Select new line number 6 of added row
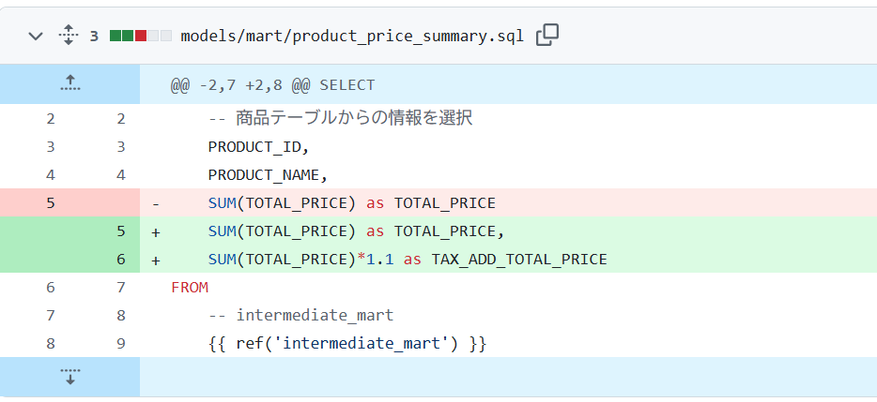This screenshot has height=402, width=877. [x=121, y=259]
